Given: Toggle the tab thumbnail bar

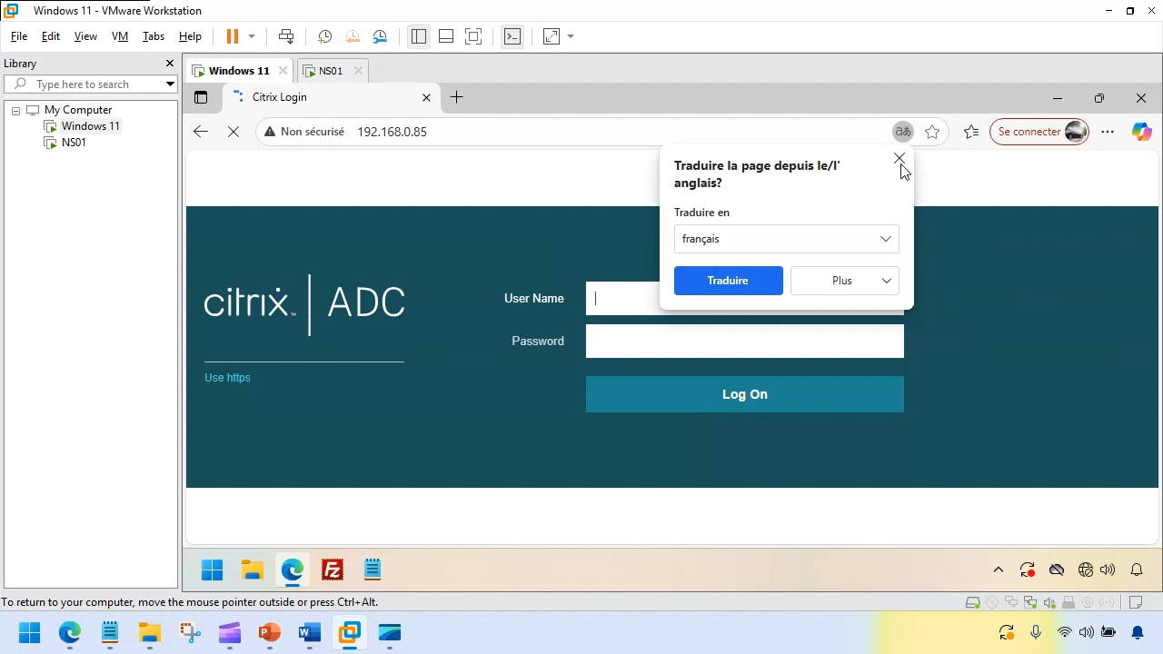Looking at the screenshot, I should coord(446,36).
